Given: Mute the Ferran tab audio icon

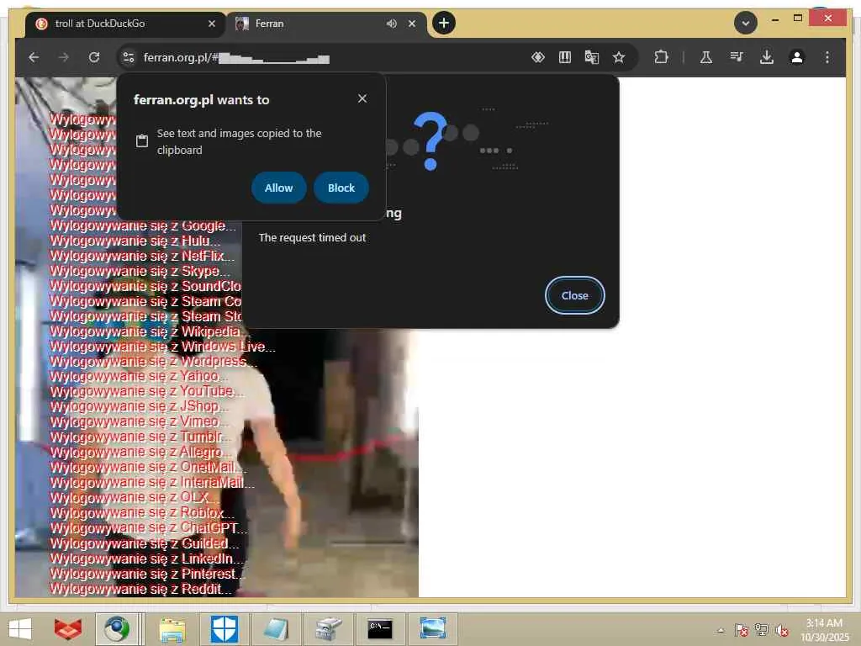Looking at the screenshot, I should [391, 24].
